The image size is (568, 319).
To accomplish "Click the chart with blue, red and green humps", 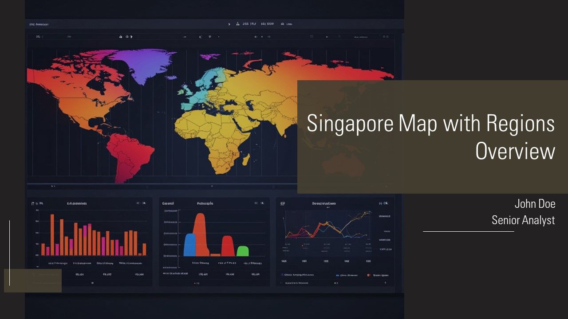I will [x=214, y=241].
